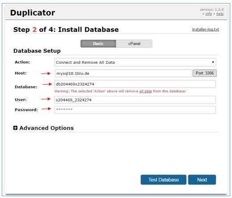Click the Advanced Options heading text
This screenshot has height=198, width=232.
pyautogui.click(x=46, y=128)
